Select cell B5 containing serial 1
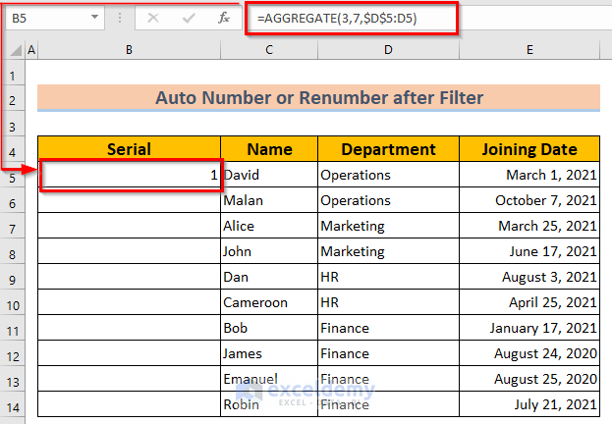 [129, 176]
